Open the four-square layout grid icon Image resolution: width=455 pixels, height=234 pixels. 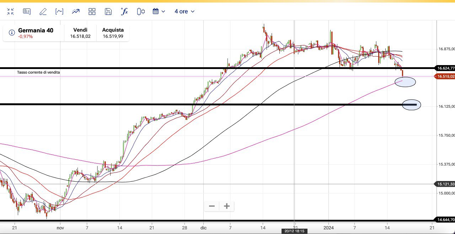(92, 11)
